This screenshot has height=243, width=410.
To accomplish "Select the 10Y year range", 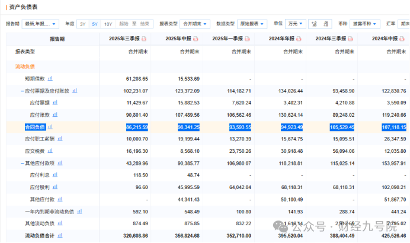I will [108, 24].
